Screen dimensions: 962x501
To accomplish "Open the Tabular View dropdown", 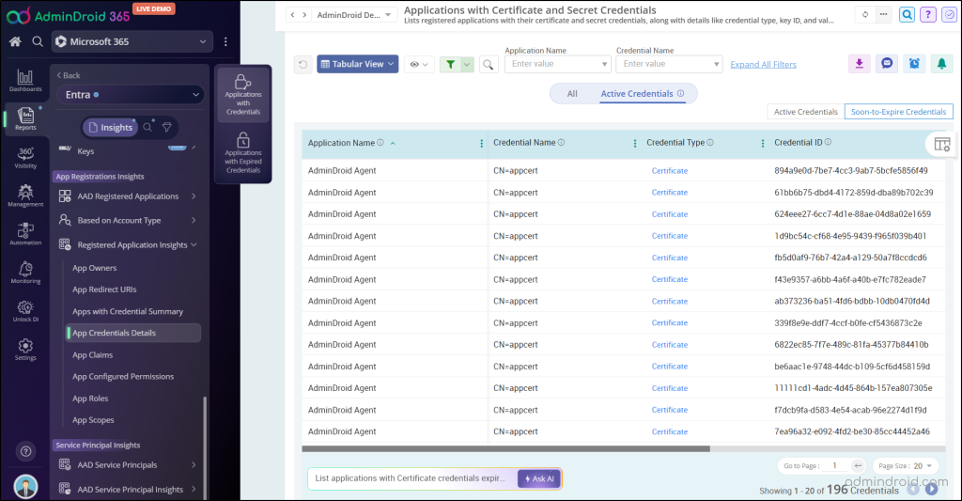I will point(358,64).
